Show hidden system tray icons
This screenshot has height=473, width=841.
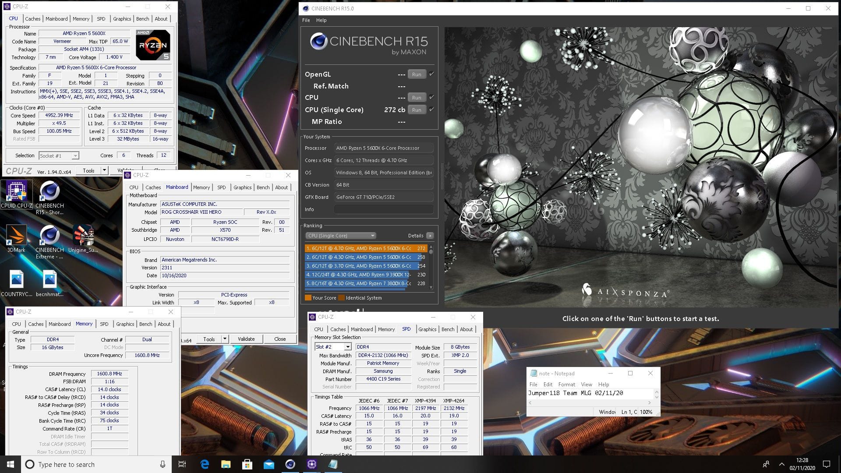[x=782, y=464]
